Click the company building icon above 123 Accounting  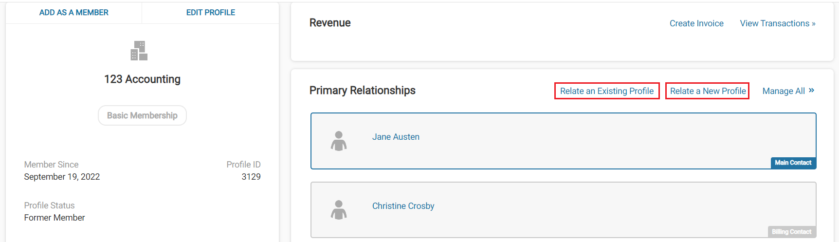(139, 51)
